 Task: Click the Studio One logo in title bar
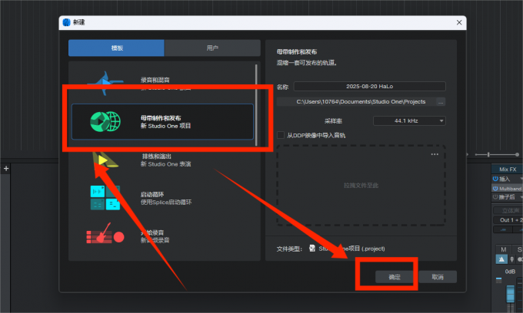pos(67,22)
